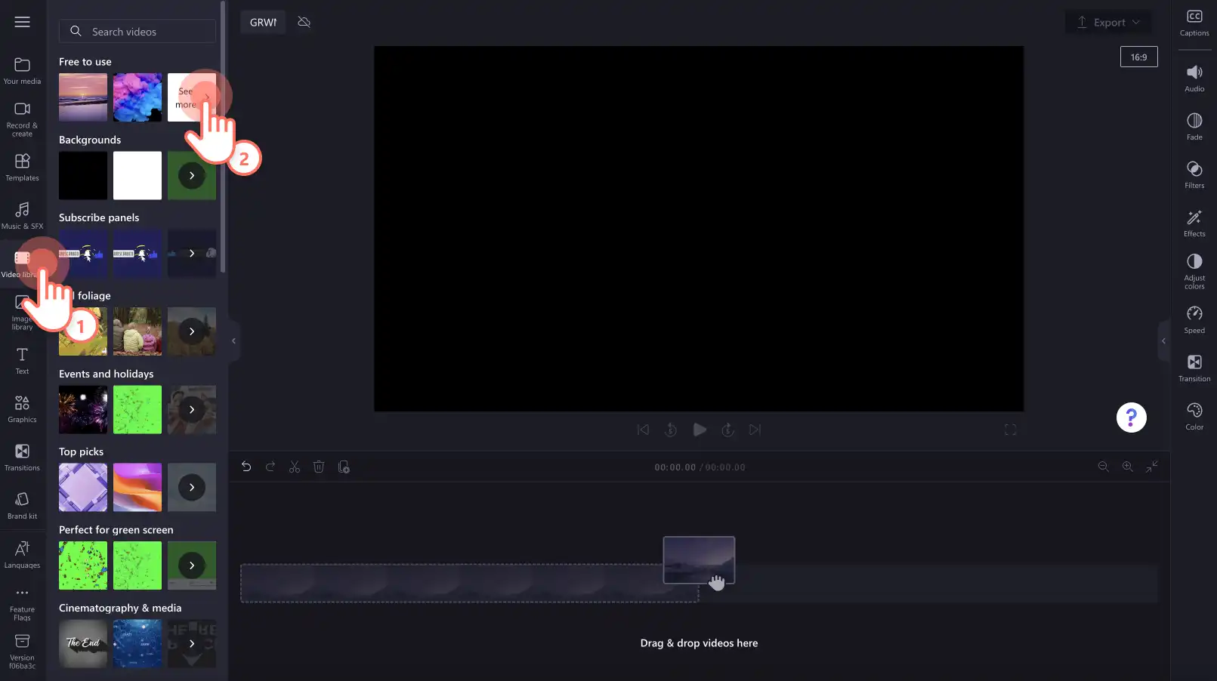Select the Filters tool

coord(1194,175)
